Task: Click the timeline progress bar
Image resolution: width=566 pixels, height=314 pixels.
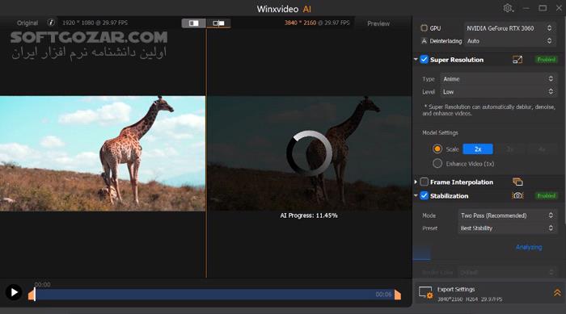Action: coord(214,295)
